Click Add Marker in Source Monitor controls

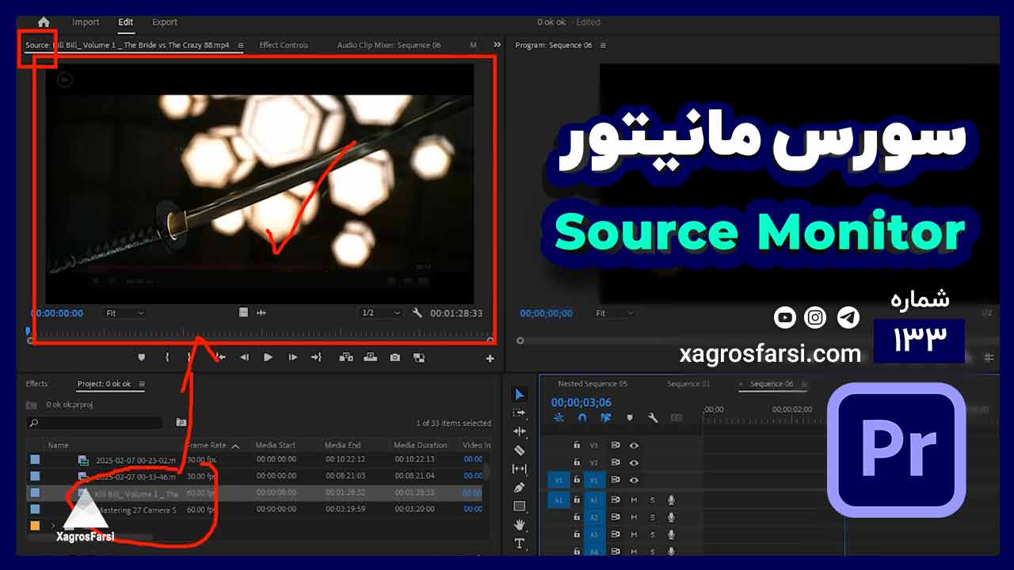pos(142,358)
